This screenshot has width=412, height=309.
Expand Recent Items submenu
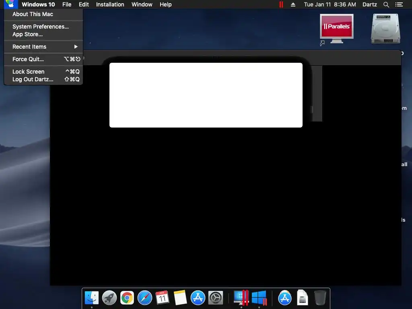click(x=43, y=47)
